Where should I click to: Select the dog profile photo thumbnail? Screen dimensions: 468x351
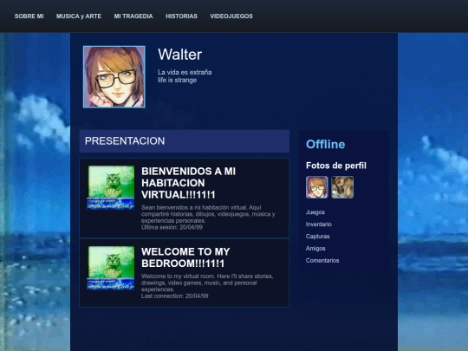pos(342,187)
